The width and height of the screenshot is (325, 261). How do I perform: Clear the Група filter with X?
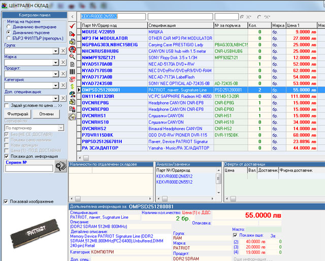[x=63, y=51]
